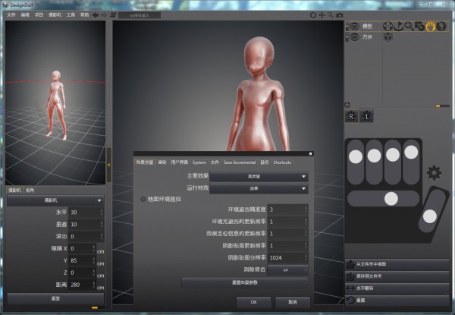Image resolution: width=455 pixels, height=315 pixels.
Task: Click the hand pan tool icon in the model row
Action: tap(429, 26)
